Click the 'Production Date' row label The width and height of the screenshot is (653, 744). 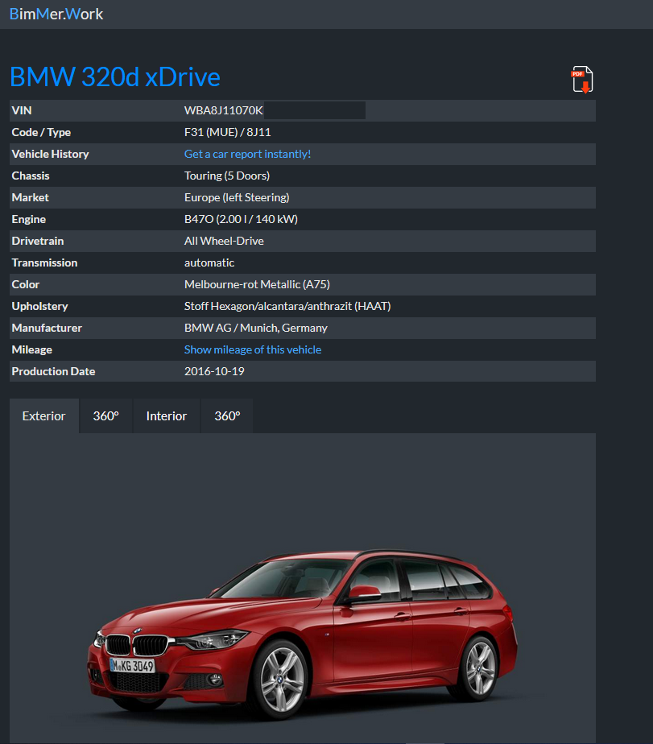click(x=53, y=371)
